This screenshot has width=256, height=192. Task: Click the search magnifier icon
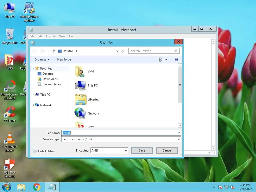(x=176, y=51)
